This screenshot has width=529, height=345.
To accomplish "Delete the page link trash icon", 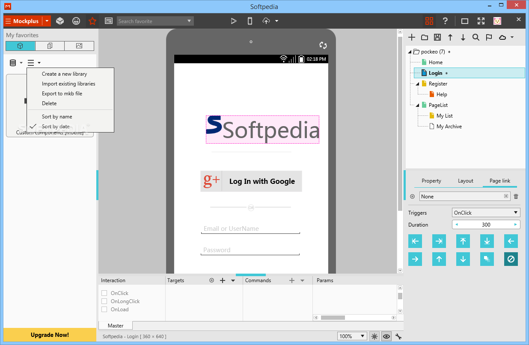I will (516, 196).
